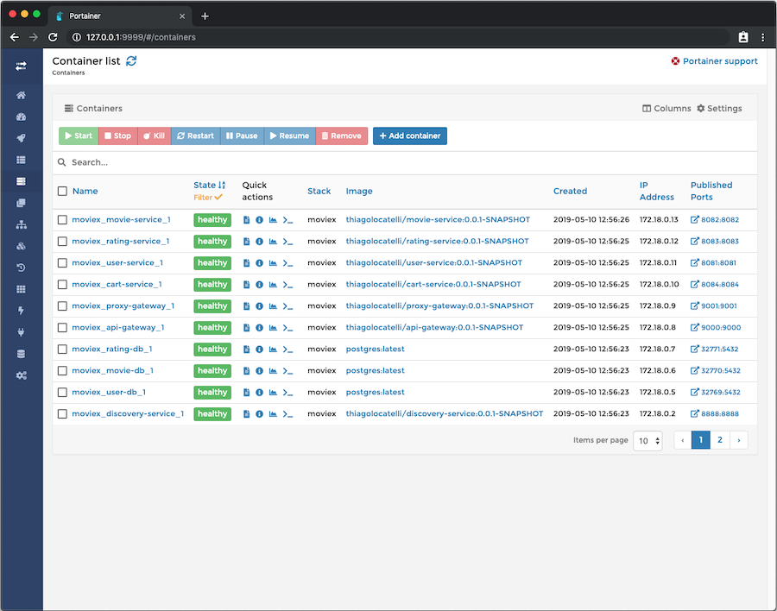This screenshot has height=611, width=777.
Task: Inspect icon for moviex_rating-service_1
Action: [259, 242]
